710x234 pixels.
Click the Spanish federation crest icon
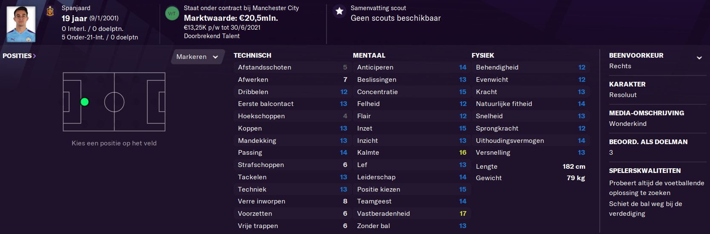tap(50, 11)
